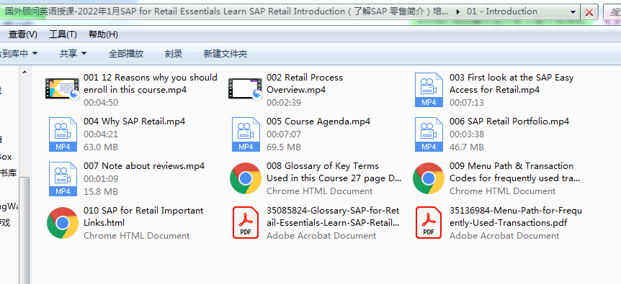
Task: Select file name 008 Glossary of Key Terms
Action: (x=334, y=172)
